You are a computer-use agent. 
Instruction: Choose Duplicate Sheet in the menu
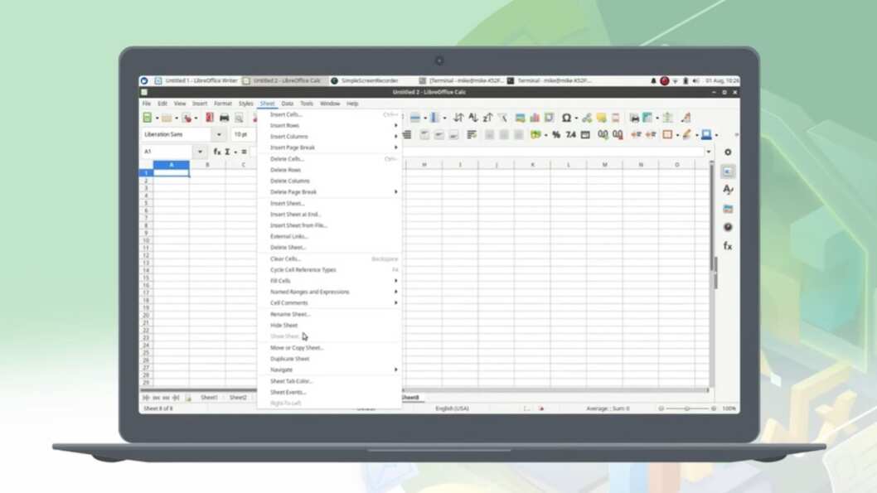[290, 359]
